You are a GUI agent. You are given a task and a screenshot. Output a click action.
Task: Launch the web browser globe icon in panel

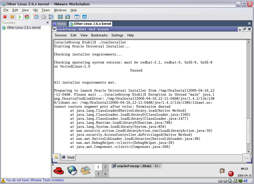[x=72, y=170]
